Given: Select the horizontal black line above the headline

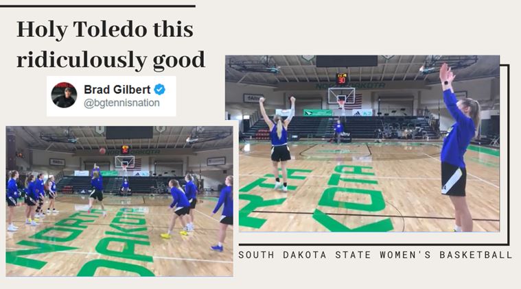Looking at the screenshot, I should pyautogui.click(x=97, y=6).
